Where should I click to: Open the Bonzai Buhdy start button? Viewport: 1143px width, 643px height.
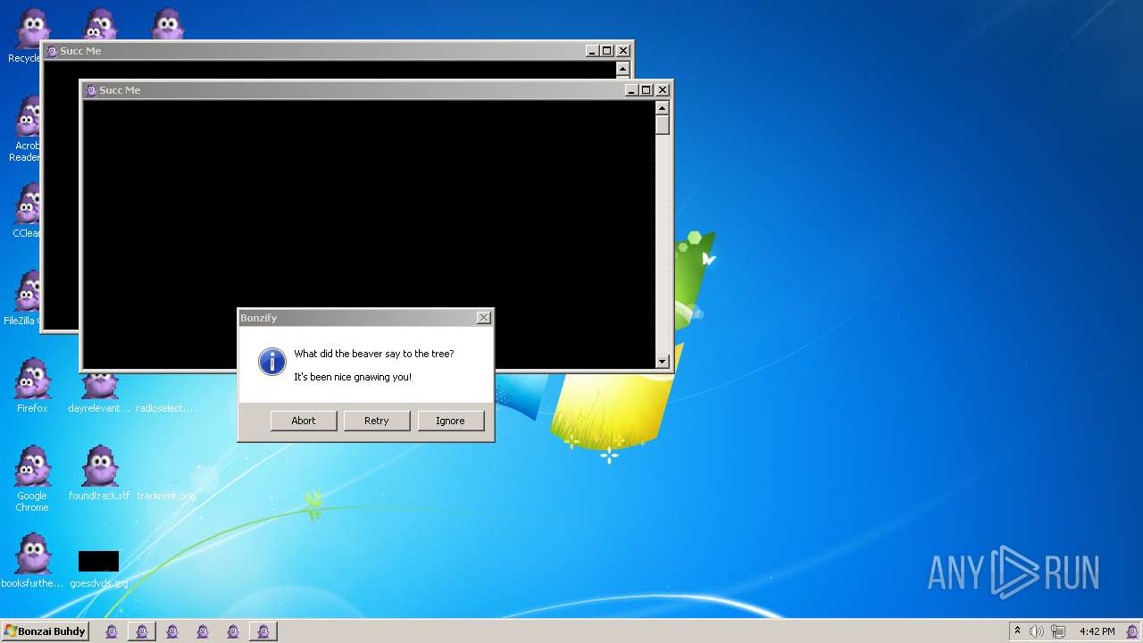pyautogui.click(x=45, y=631)
